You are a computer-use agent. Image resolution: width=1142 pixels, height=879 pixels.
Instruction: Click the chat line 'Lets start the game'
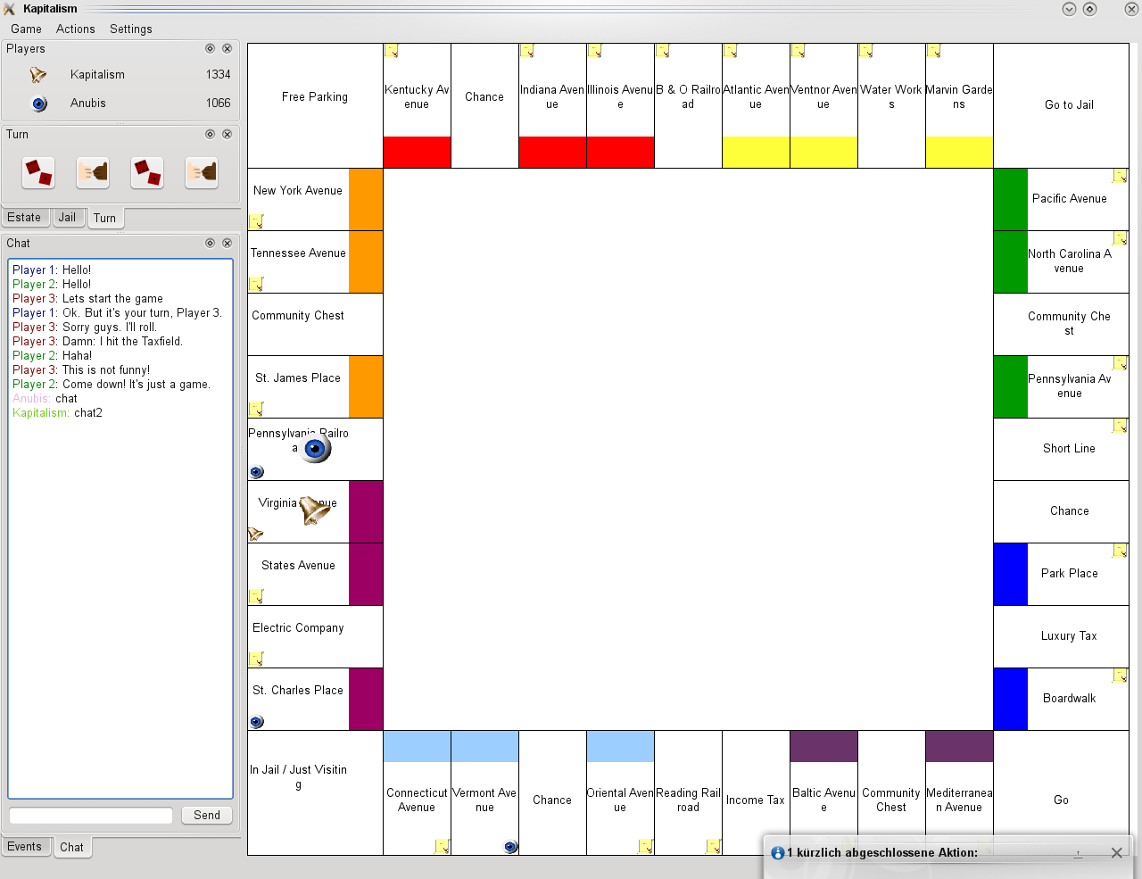112,299
